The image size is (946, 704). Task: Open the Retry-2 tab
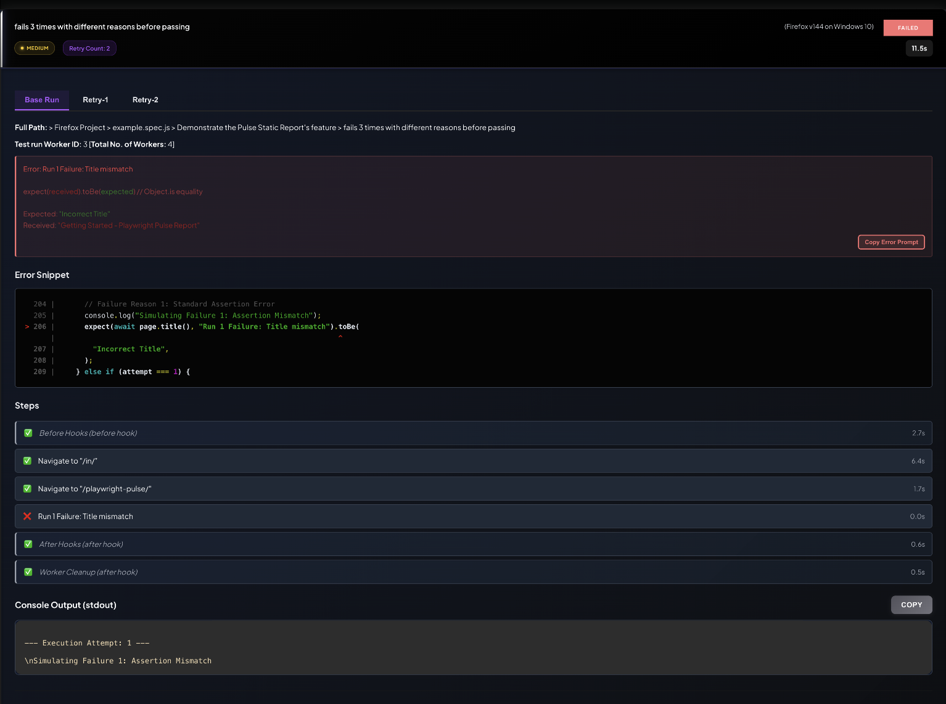click(145, 100)
